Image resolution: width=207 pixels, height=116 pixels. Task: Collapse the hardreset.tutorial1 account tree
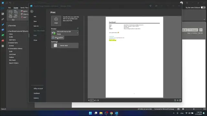[8, 31]
